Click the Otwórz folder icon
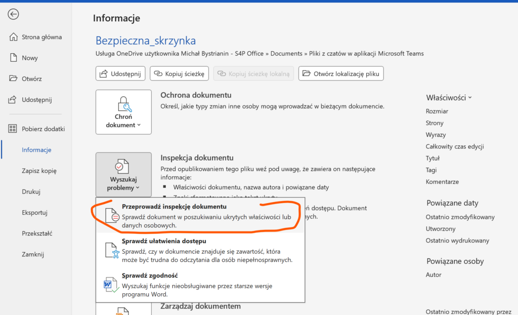Screen dimensions: 518x315 coord(14,78)
